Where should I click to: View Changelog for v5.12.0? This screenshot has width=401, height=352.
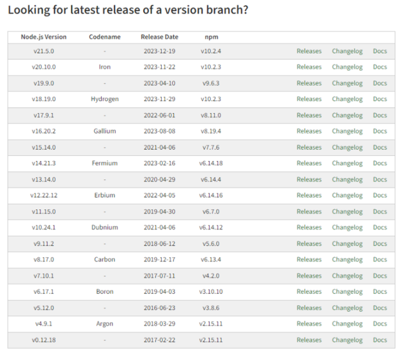tap(347, 308)
